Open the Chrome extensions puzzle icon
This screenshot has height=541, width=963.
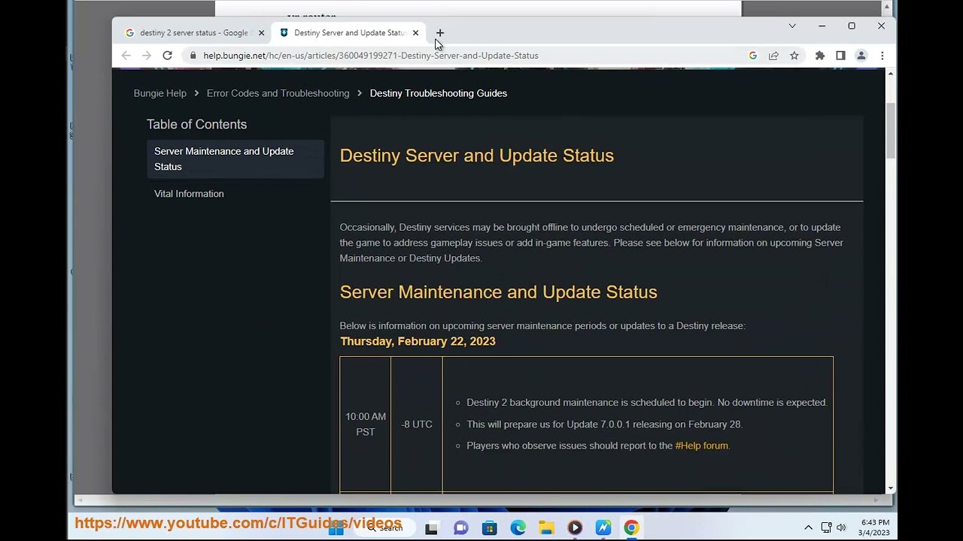tap(820, 56)
